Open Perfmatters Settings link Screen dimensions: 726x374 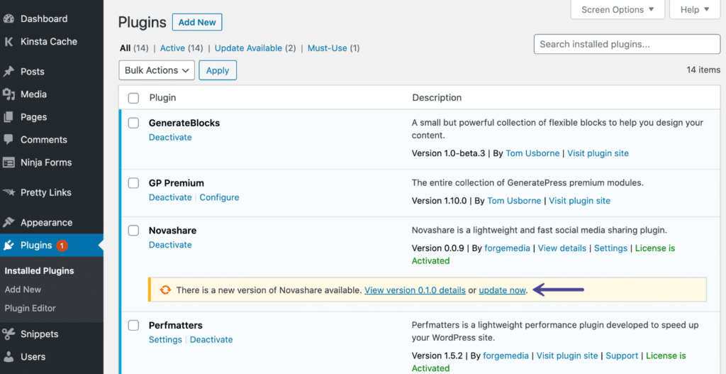tap(165, 340)
